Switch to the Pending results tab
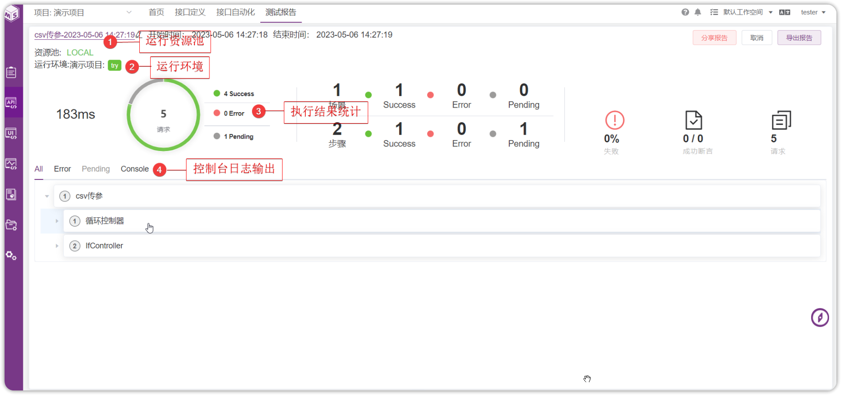The image size is (841, 395). click(x=96, y=169)
